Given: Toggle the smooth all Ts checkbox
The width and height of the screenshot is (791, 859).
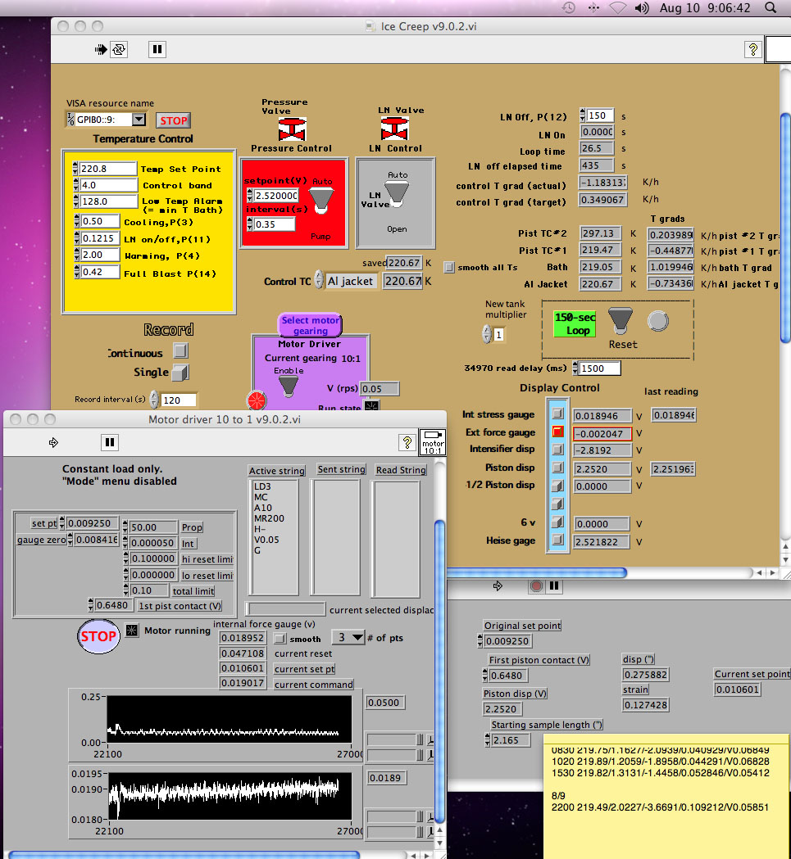Looking at the screenshot, I should (x=448, y=267).
